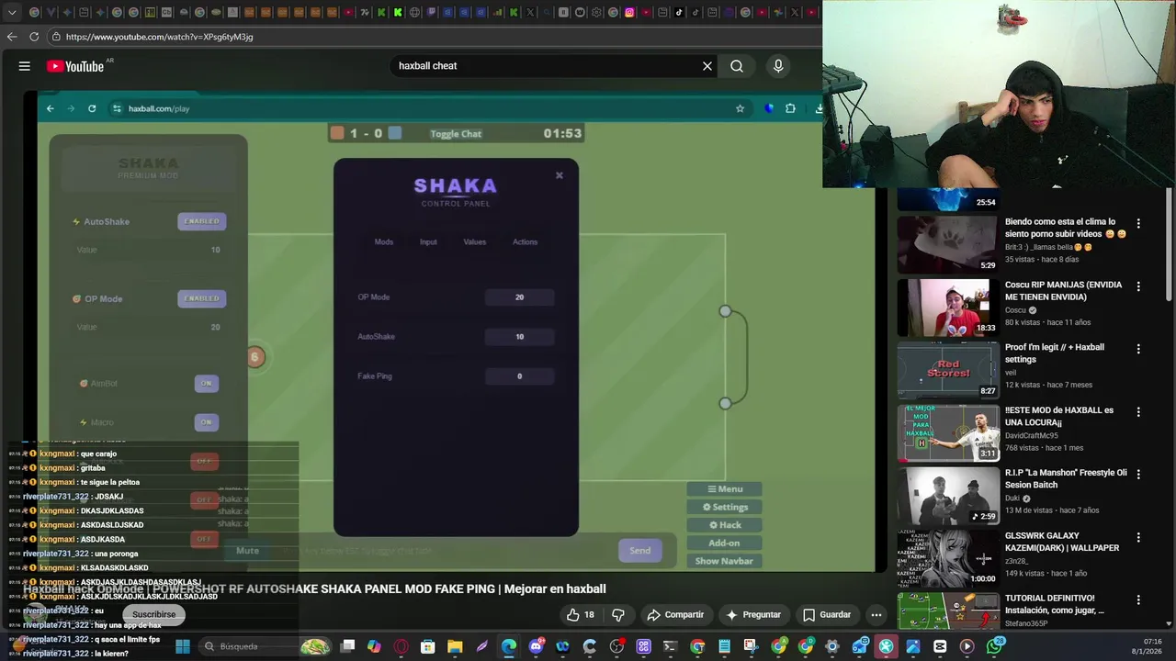Click Show Navbar in the haxball video
Screen dimensions: 1176x661
click(x=724, y=561)
